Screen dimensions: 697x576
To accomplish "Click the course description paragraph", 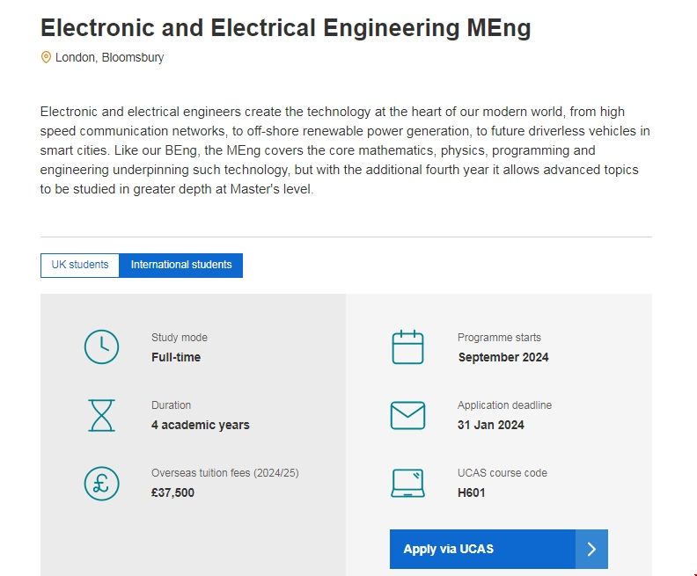I will [x=345, y=149].
